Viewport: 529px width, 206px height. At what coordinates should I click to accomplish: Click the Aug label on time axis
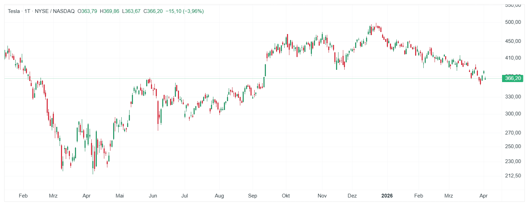pos(220,196)
